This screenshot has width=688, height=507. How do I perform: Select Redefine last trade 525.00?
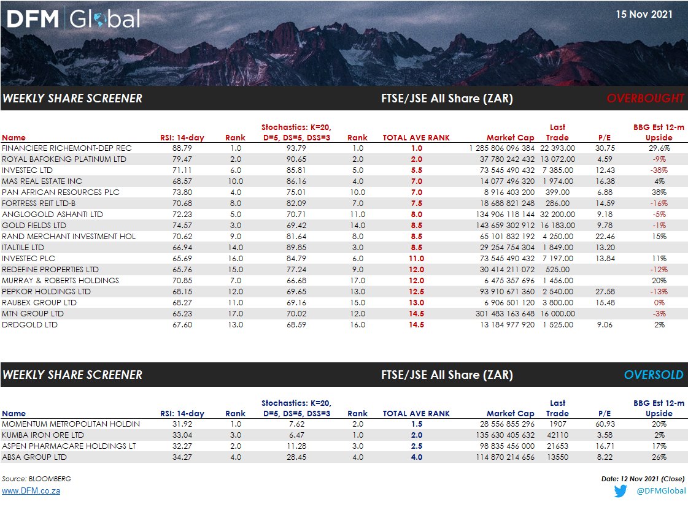tap(557, 270)
